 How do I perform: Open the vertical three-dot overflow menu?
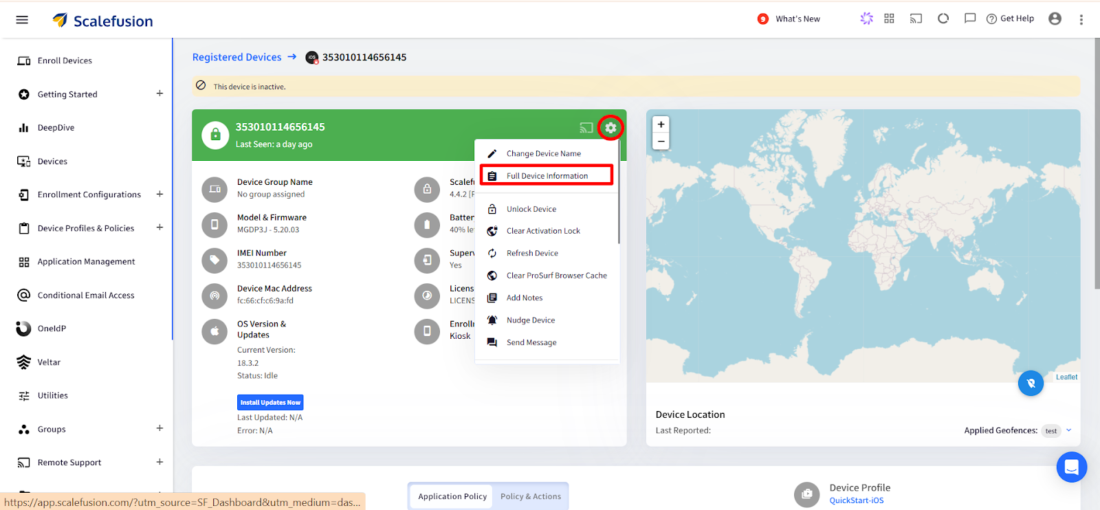pos(1081,19)
